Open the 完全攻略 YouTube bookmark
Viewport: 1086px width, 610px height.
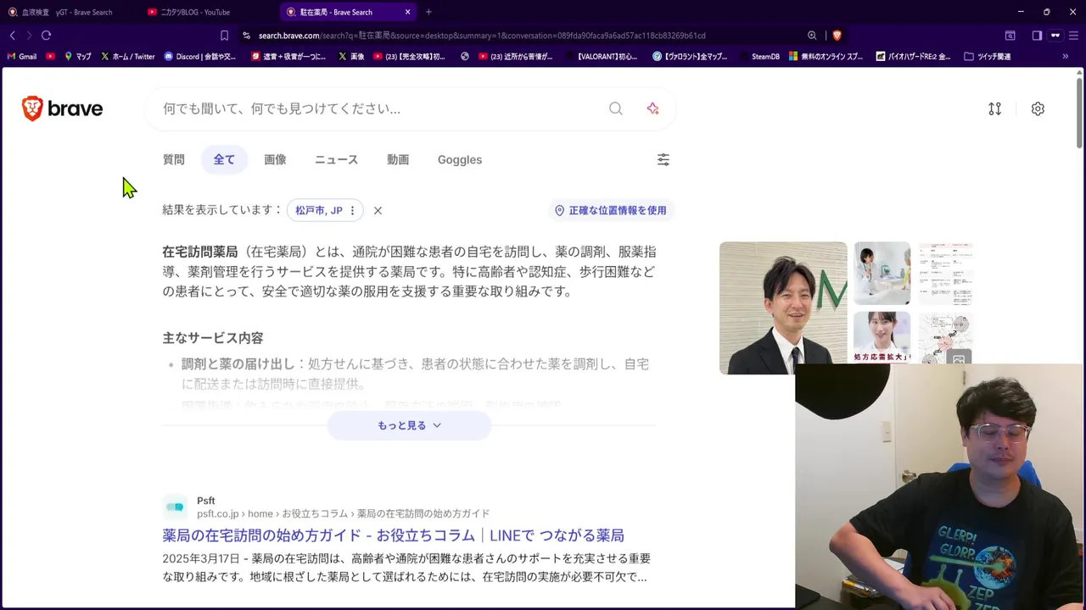pyautogui.click(x=409, y=57)
